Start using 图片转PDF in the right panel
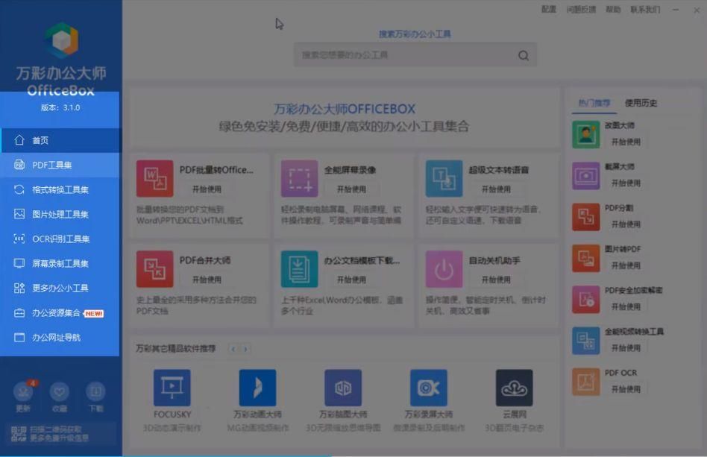 [x=626, y=265]
